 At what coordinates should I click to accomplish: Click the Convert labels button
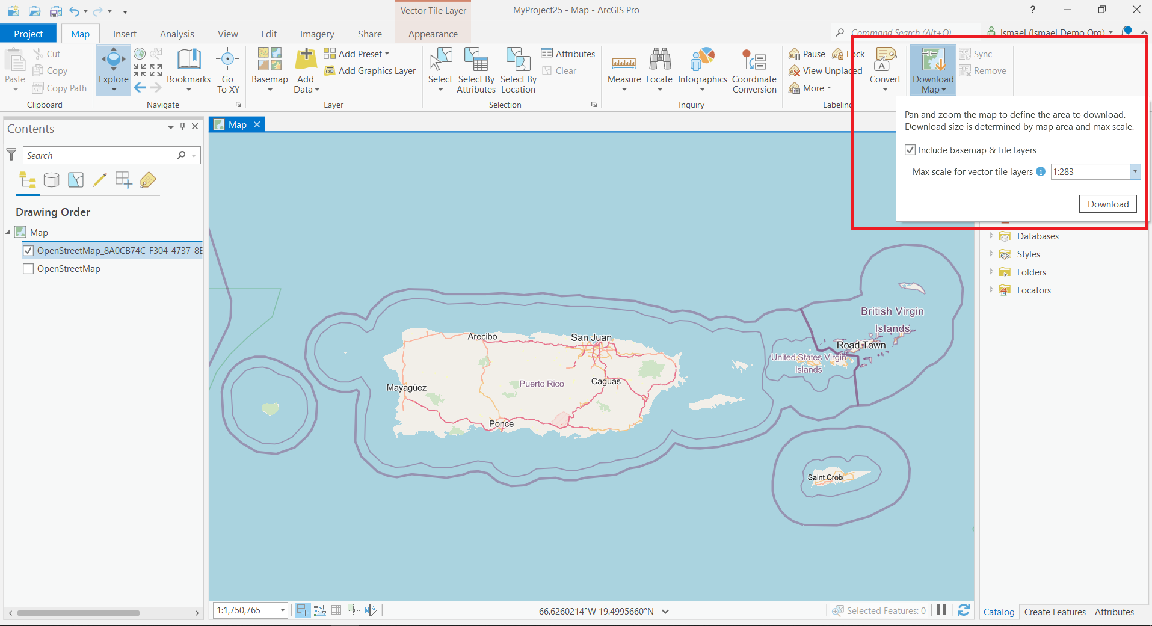[885, 70]
